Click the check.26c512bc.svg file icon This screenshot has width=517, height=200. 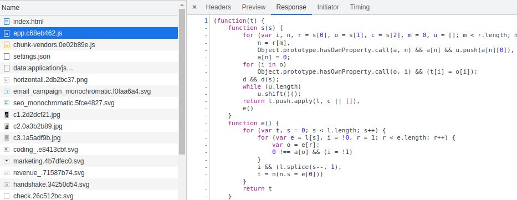coord(7,196)
